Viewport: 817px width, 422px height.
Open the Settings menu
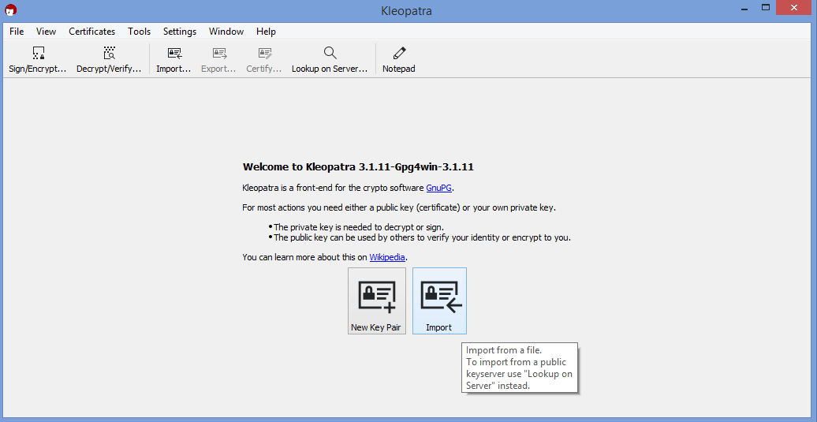pyautogui.click(x=180, y=32)
